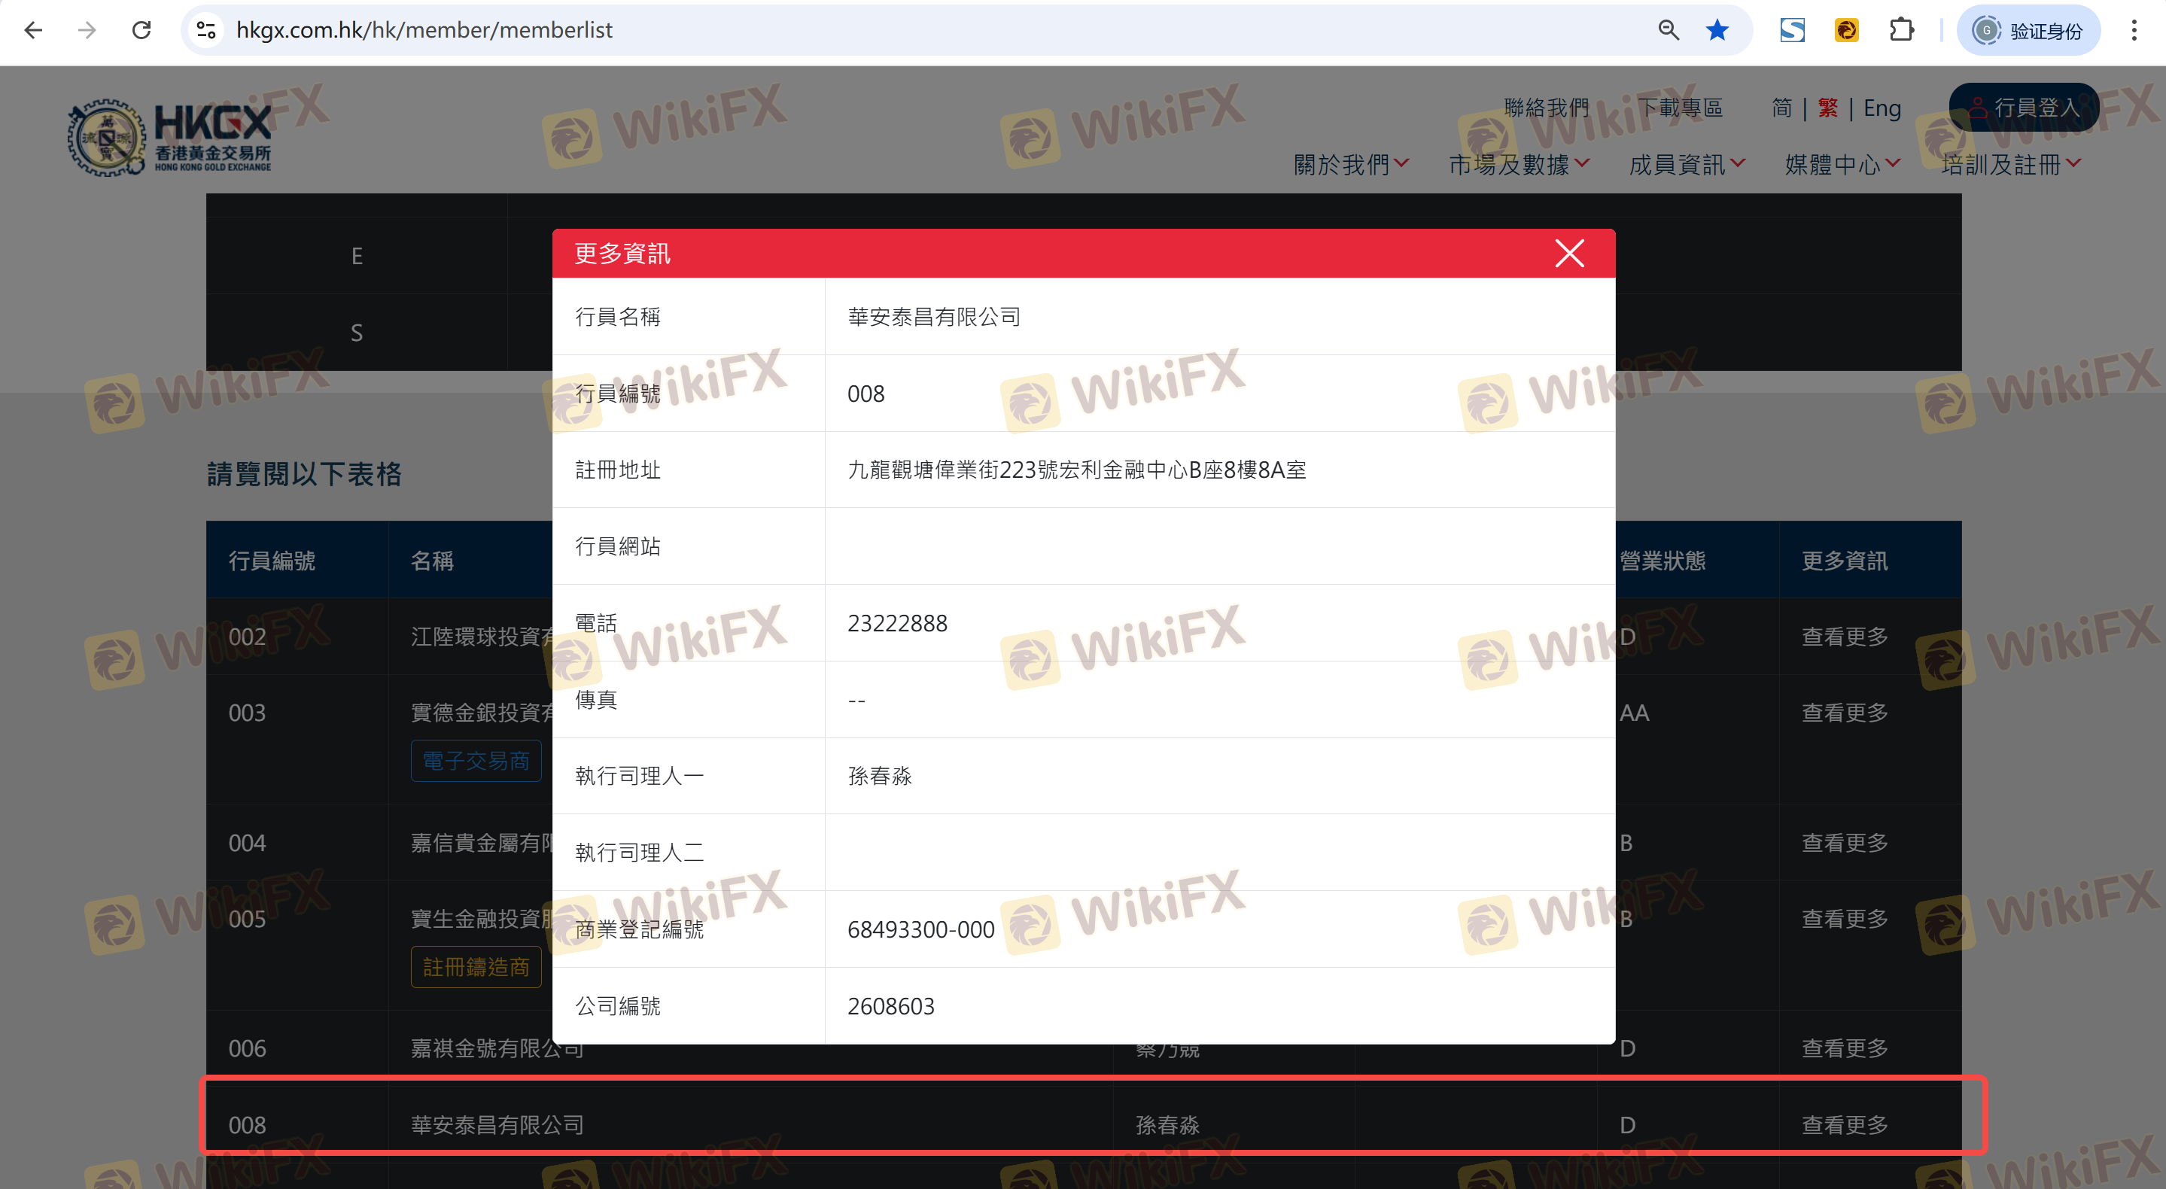Close the 更多資訊 popup dialog
2166x1189 pixels.
click(1569, 253)
